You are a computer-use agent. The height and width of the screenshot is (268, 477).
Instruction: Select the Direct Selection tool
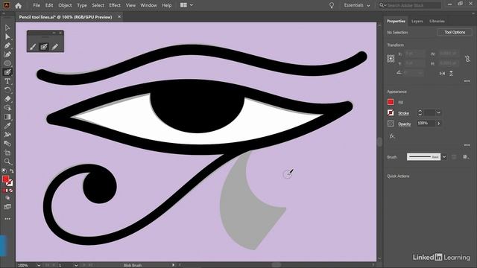7,36
